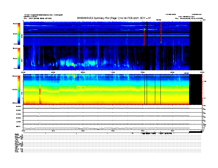Click the 04:00 time label below RAD1 panel
218x168 pixels.
[x=53, y=72]
